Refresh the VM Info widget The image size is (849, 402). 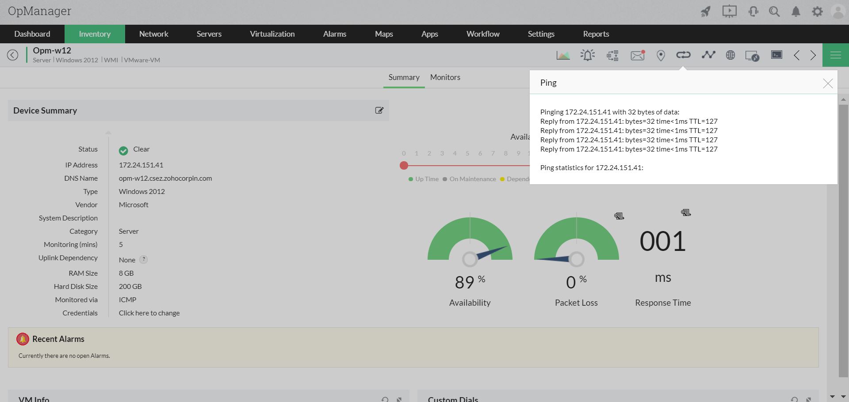point(385,399)
